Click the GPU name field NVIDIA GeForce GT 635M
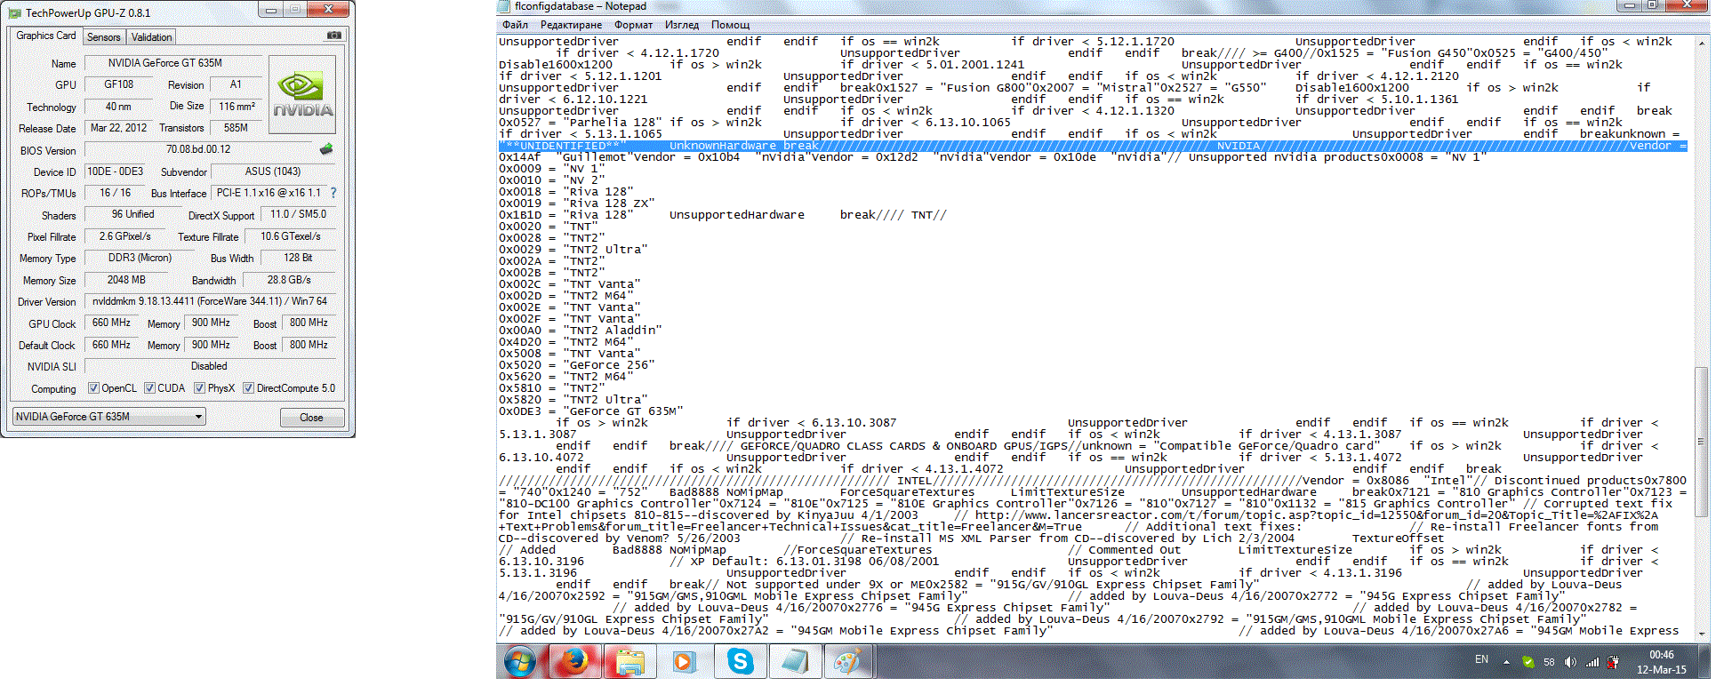1716x686 pixels. point(174,63)
